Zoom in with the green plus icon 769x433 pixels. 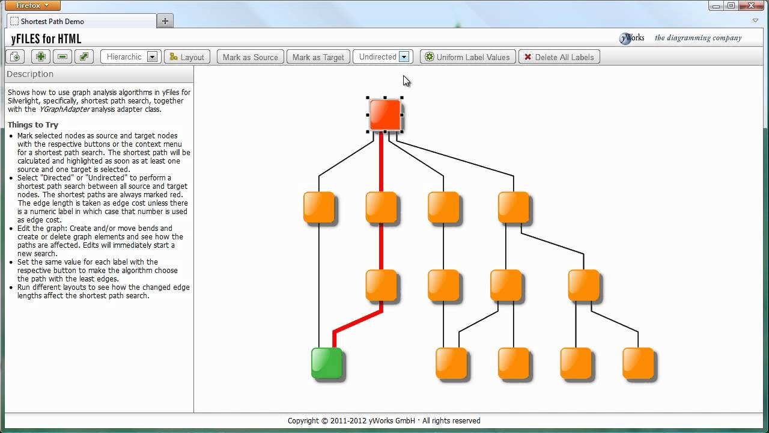point(41,57)
